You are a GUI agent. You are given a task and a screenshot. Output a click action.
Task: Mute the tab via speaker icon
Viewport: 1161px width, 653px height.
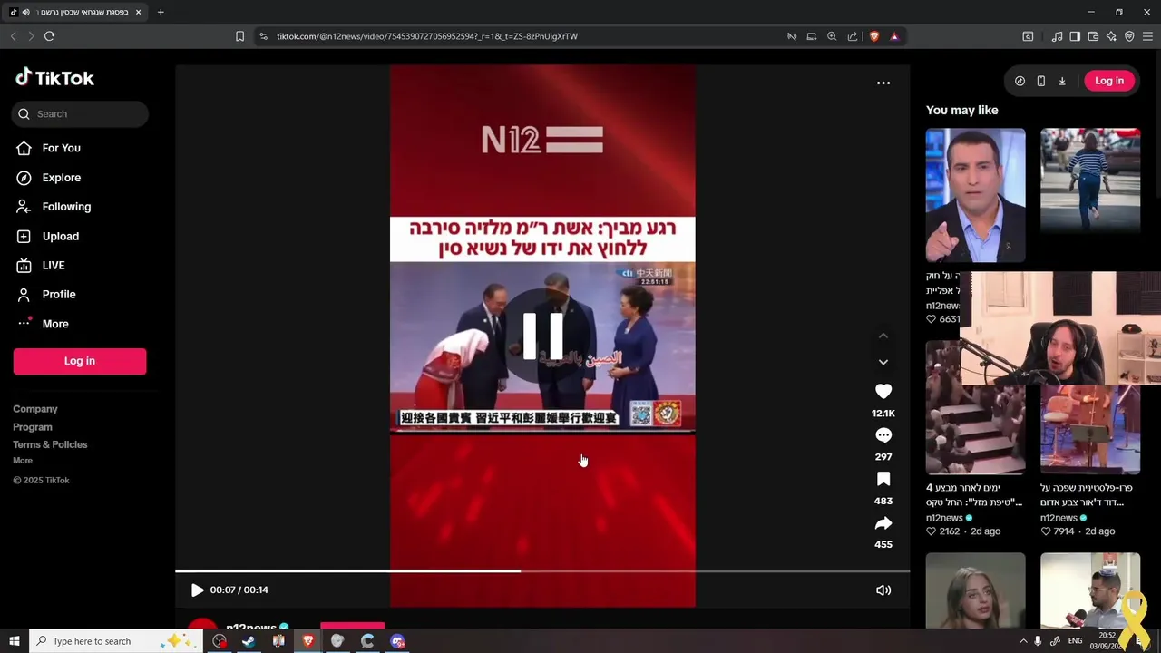click(25, 12)
